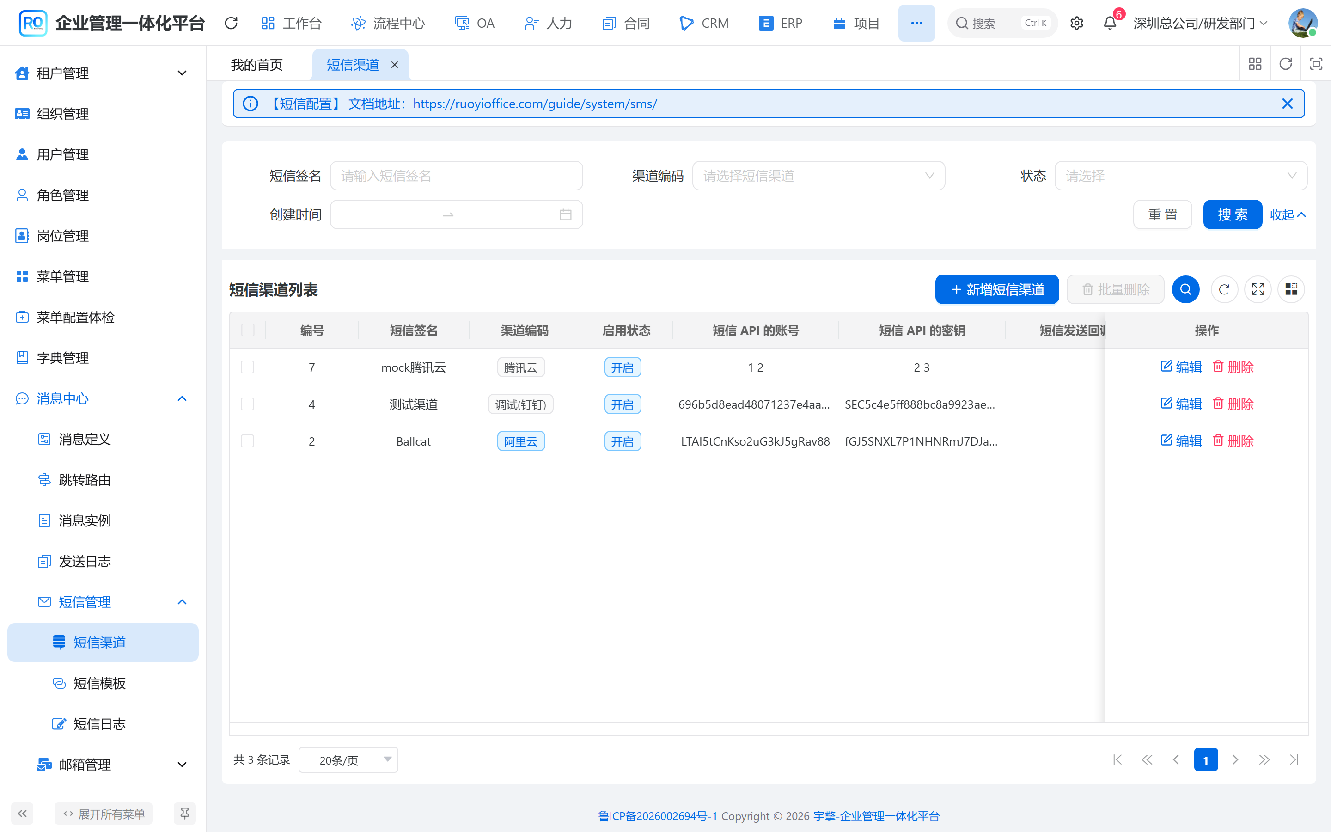Open tab layout grid icon
Viewport: 1331px width, 832px height.
pos(1255,64)
